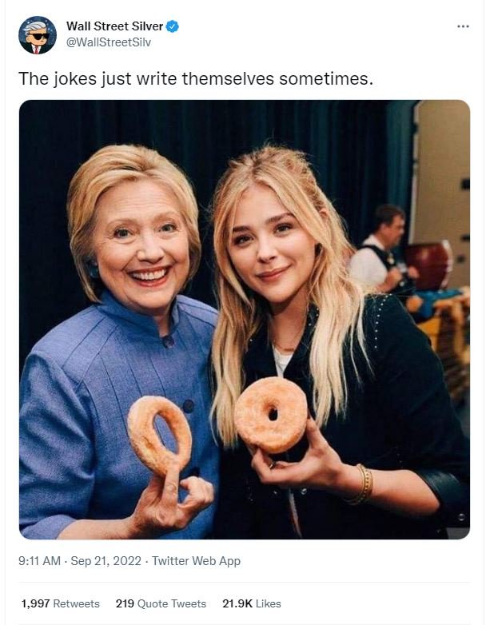Click the round glazed donut in the photo
This screenshot has width=490, height=625.
271,415
